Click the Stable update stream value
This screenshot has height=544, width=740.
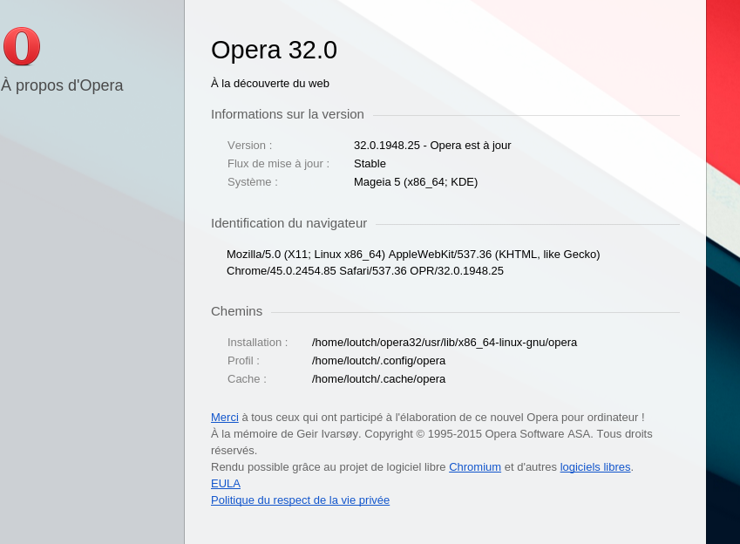pyautogui.click(x=370, y=164)
